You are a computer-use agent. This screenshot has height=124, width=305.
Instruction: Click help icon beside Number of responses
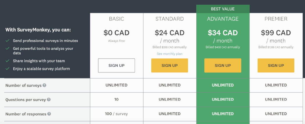pyautogui.click(x=49, y=114)
